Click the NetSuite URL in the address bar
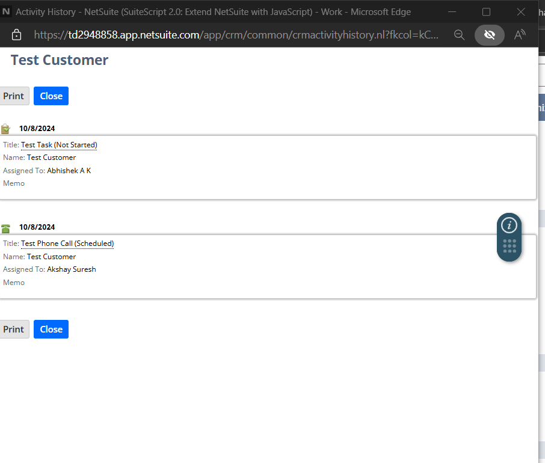This screenshot has width=545, height=463. pos(235,35)
